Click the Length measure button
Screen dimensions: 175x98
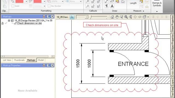click(x=133, y=3)
